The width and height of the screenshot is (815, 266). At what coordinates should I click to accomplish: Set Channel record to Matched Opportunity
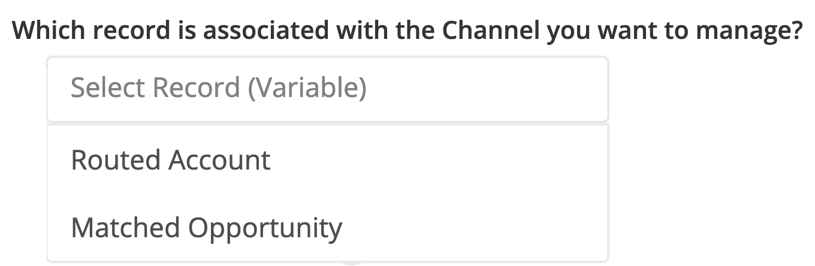pos(207,228)
